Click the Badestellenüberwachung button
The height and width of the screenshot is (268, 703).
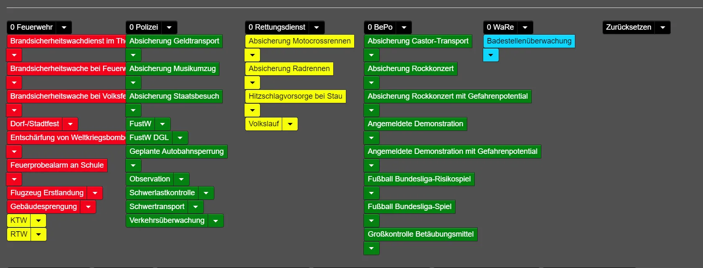pos(528,41)
